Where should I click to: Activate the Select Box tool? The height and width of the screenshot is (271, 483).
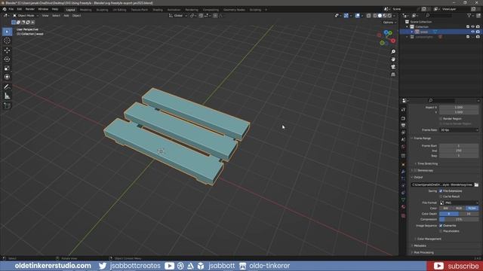pyautogui.click(x=7, y=32)
